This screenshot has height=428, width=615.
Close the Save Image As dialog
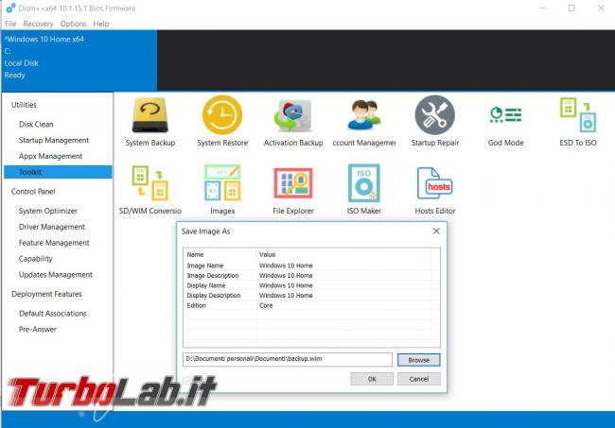[x=436, y=231]
